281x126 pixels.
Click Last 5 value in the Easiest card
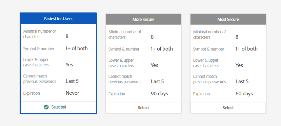(72, 81)
